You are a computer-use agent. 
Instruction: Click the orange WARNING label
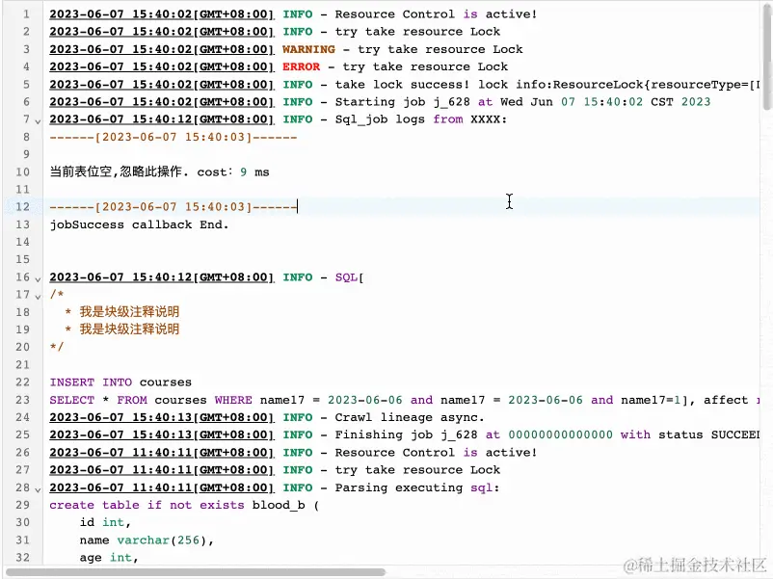tap(308, 49)
